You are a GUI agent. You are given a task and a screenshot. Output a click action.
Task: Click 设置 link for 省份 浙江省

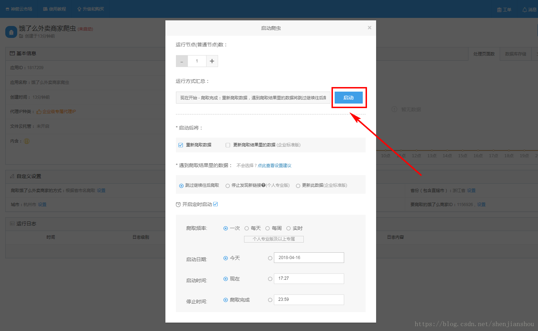[x=471, y=191]
